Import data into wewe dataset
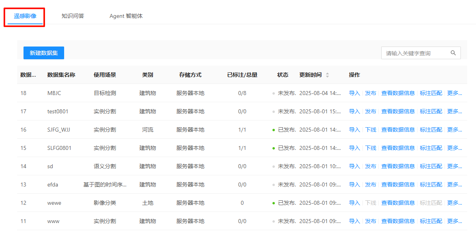 [355, 203]
